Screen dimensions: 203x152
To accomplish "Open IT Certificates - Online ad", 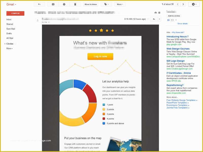I will click(x=179, y=73).
